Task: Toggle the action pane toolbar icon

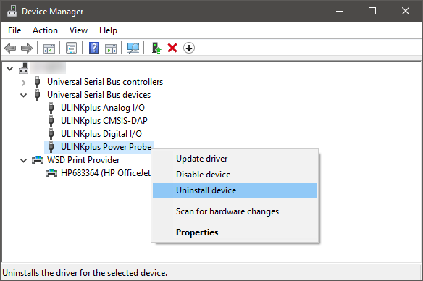Action: tap(111, 49)
